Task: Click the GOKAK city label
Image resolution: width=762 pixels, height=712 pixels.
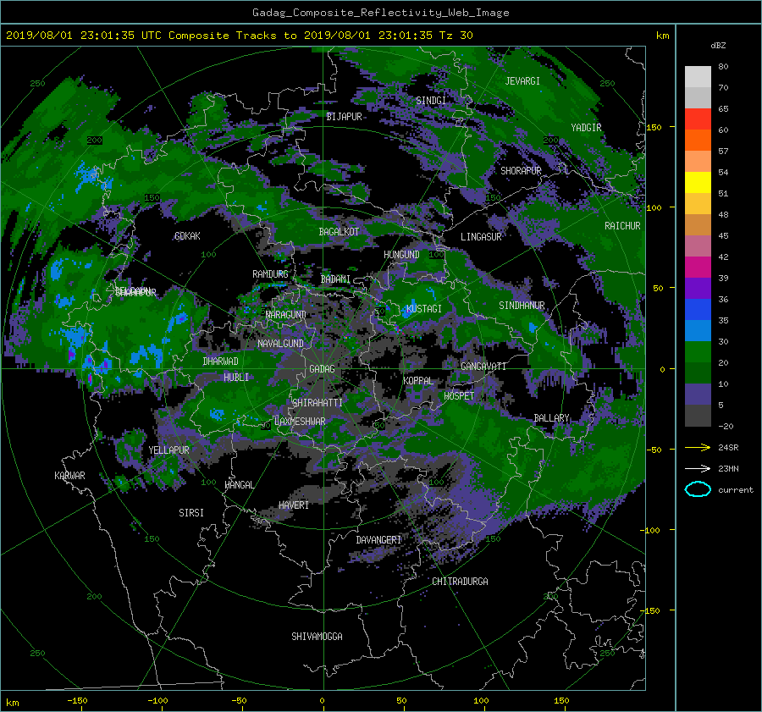Action: pyautogui.click(x=187, y=236)
